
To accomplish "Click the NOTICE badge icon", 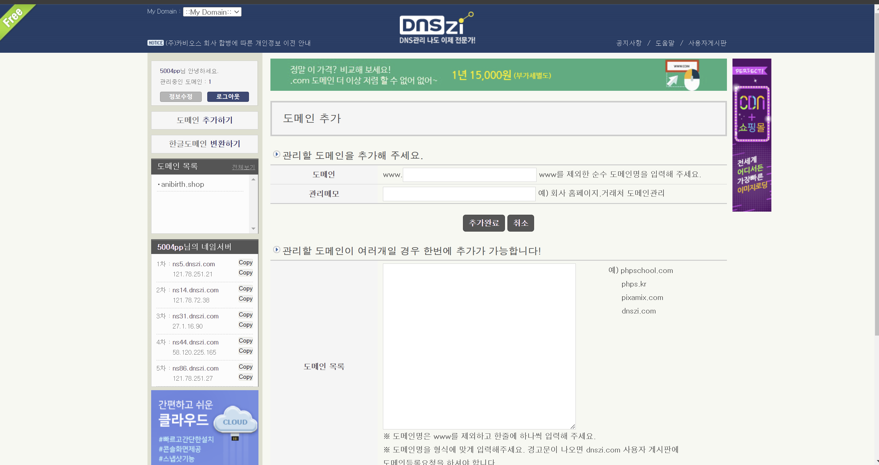I will (x=155, y=43).
